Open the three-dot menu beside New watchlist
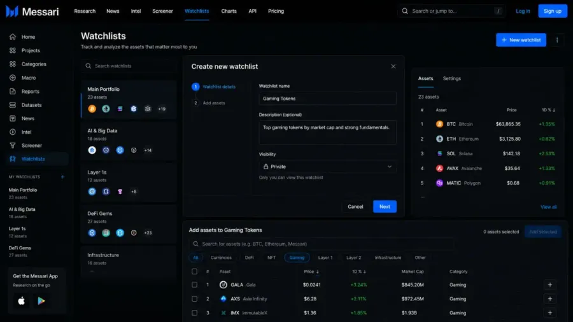 [557, 40]
